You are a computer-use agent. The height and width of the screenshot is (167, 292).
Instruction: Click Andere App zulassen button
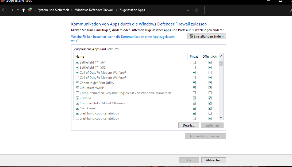click(x=205, y=136)
